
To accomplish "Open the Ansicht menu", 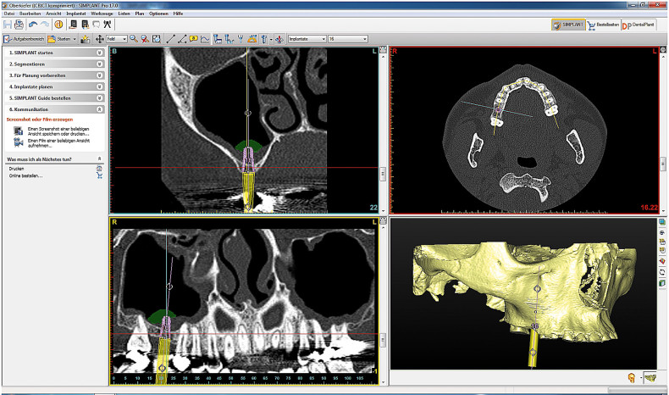I will click(x=53, y=14).
